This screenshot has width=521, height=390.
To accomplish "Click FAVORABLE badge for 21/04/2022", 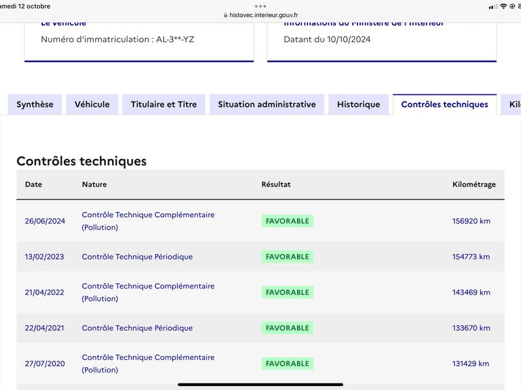I will coord(287,292).
